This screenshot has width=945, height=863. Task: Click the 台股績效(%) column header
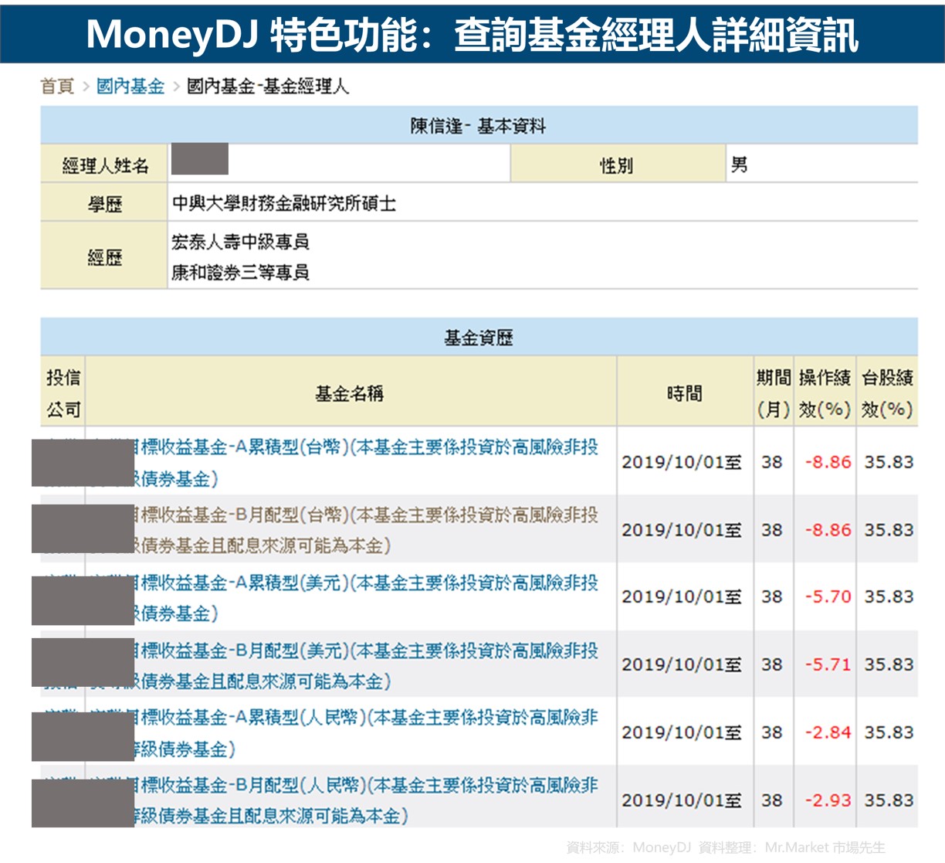(x=887, y=392)
